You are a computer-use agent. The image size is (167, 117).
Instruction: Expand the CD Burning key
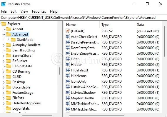[x=4, y=72]
